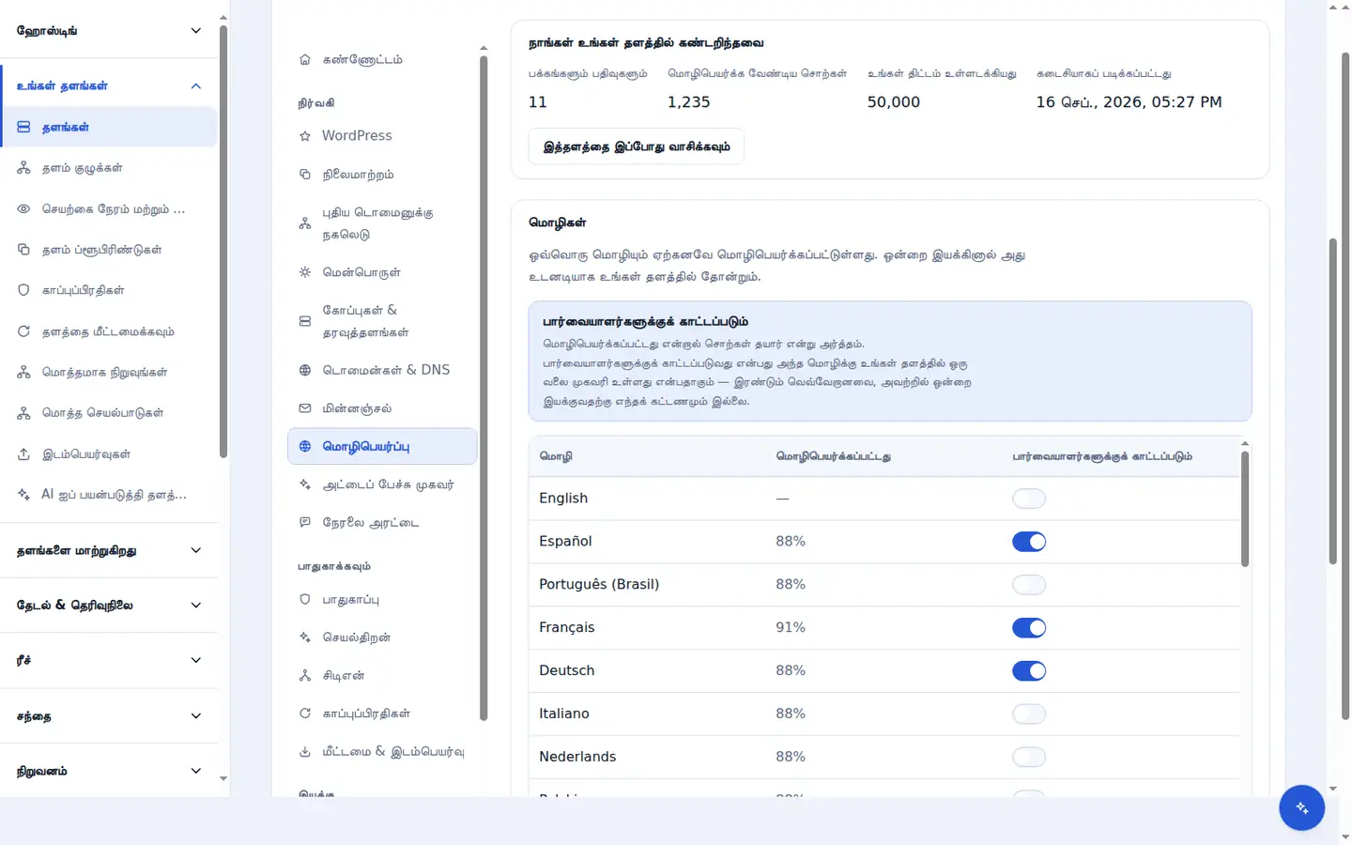
Task: Click the இத்தளத்தை இப்போது வாசிக்கவும் button
Action: pyautogui.click(x=637, y=146)
